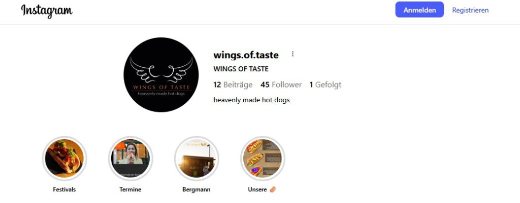View the Wings of Taste profile picture
Screen dimensions: 520x203
coord(161,75)
